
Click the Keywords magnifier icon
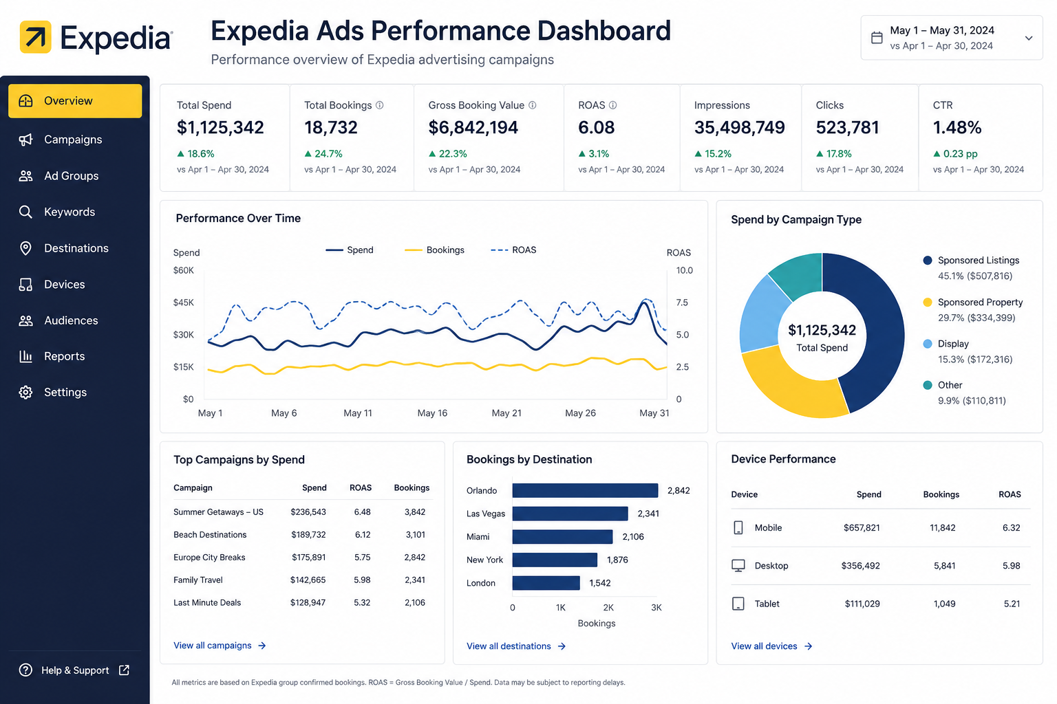tap(25, 212)
